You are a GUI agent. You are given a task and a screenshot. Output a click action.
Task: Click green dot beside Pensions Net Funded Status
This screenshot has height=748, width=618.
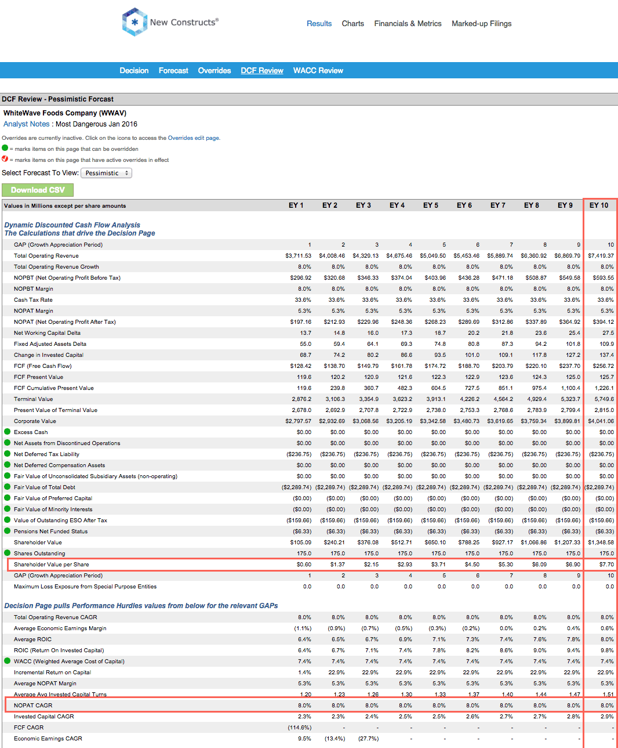pyautogui.click(x=8, y=531)
